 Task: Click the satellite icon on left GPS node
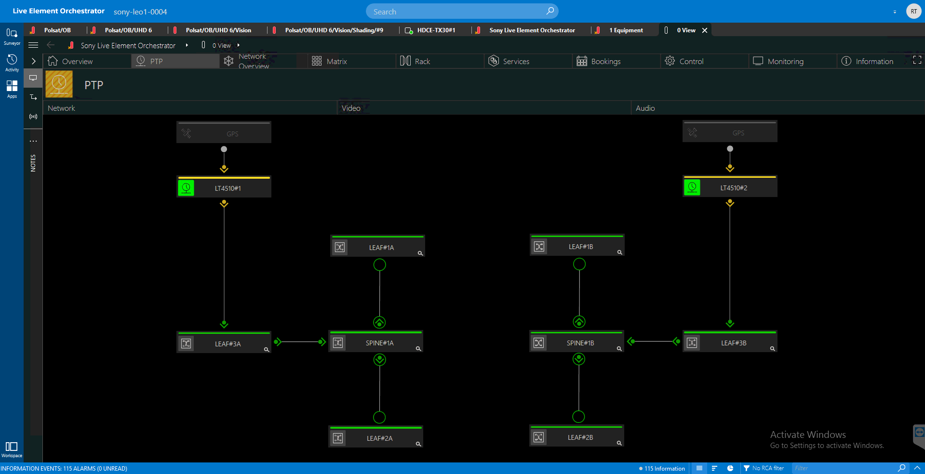[186, 133]
